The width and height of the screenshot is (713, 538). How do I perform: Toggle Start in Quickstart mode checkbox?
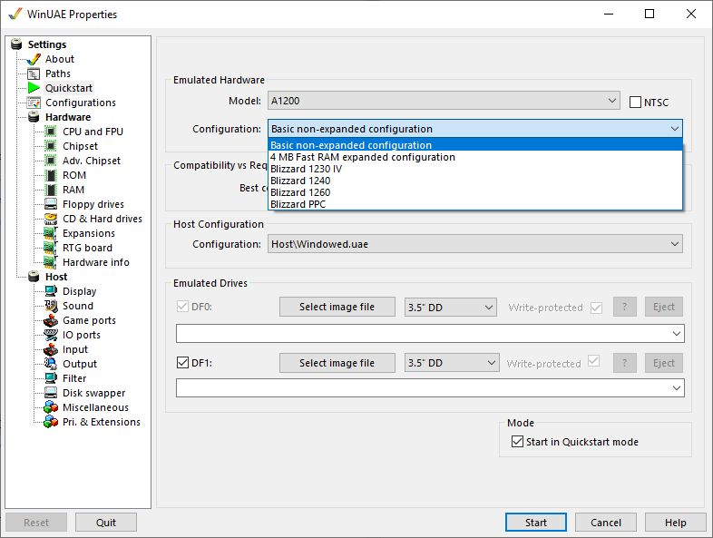click(x=517, y=442)
